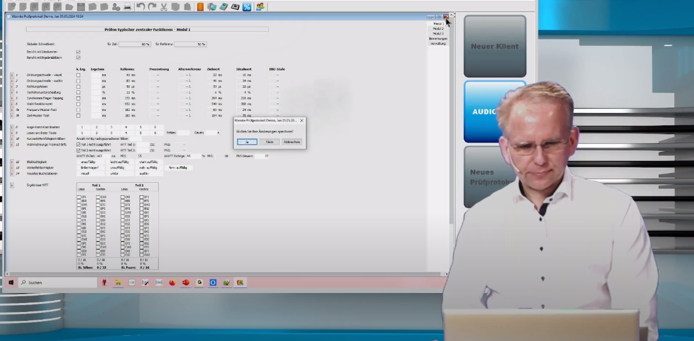Switch to the Modul 3 tab

pos(438,33)
